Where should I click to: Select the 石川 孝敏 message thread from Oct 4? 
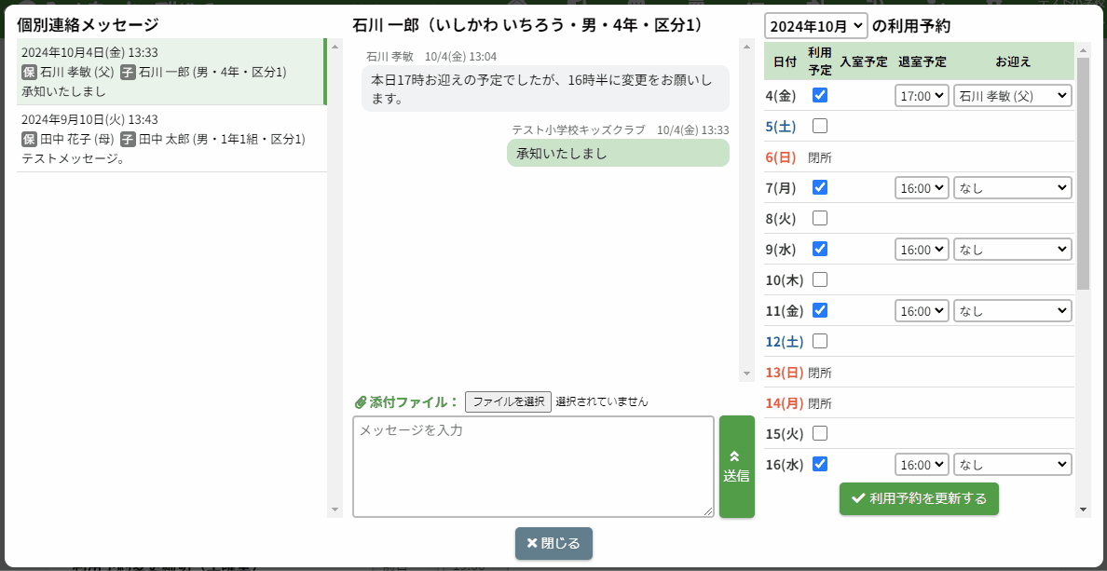click(x=170, y=72)
